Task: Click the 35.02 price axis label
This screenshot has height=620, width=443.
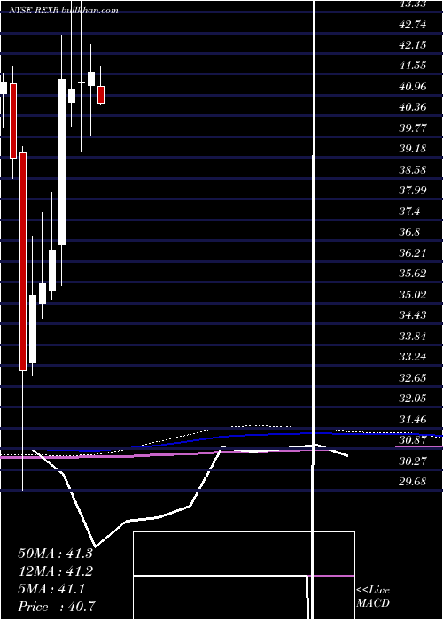Action: (413, 294)
